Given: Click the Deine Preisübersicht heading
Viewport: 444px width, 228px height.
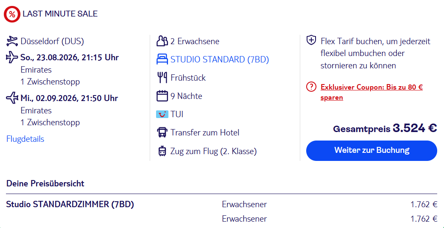Looking at the screenshot, I should pyautogui.click(x=46, y=184).
